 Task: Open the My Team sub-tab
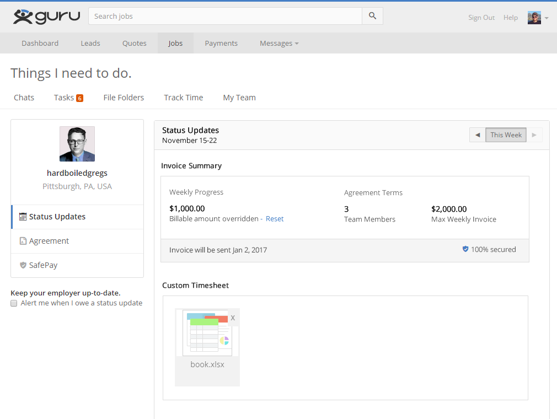click(239, 98)
